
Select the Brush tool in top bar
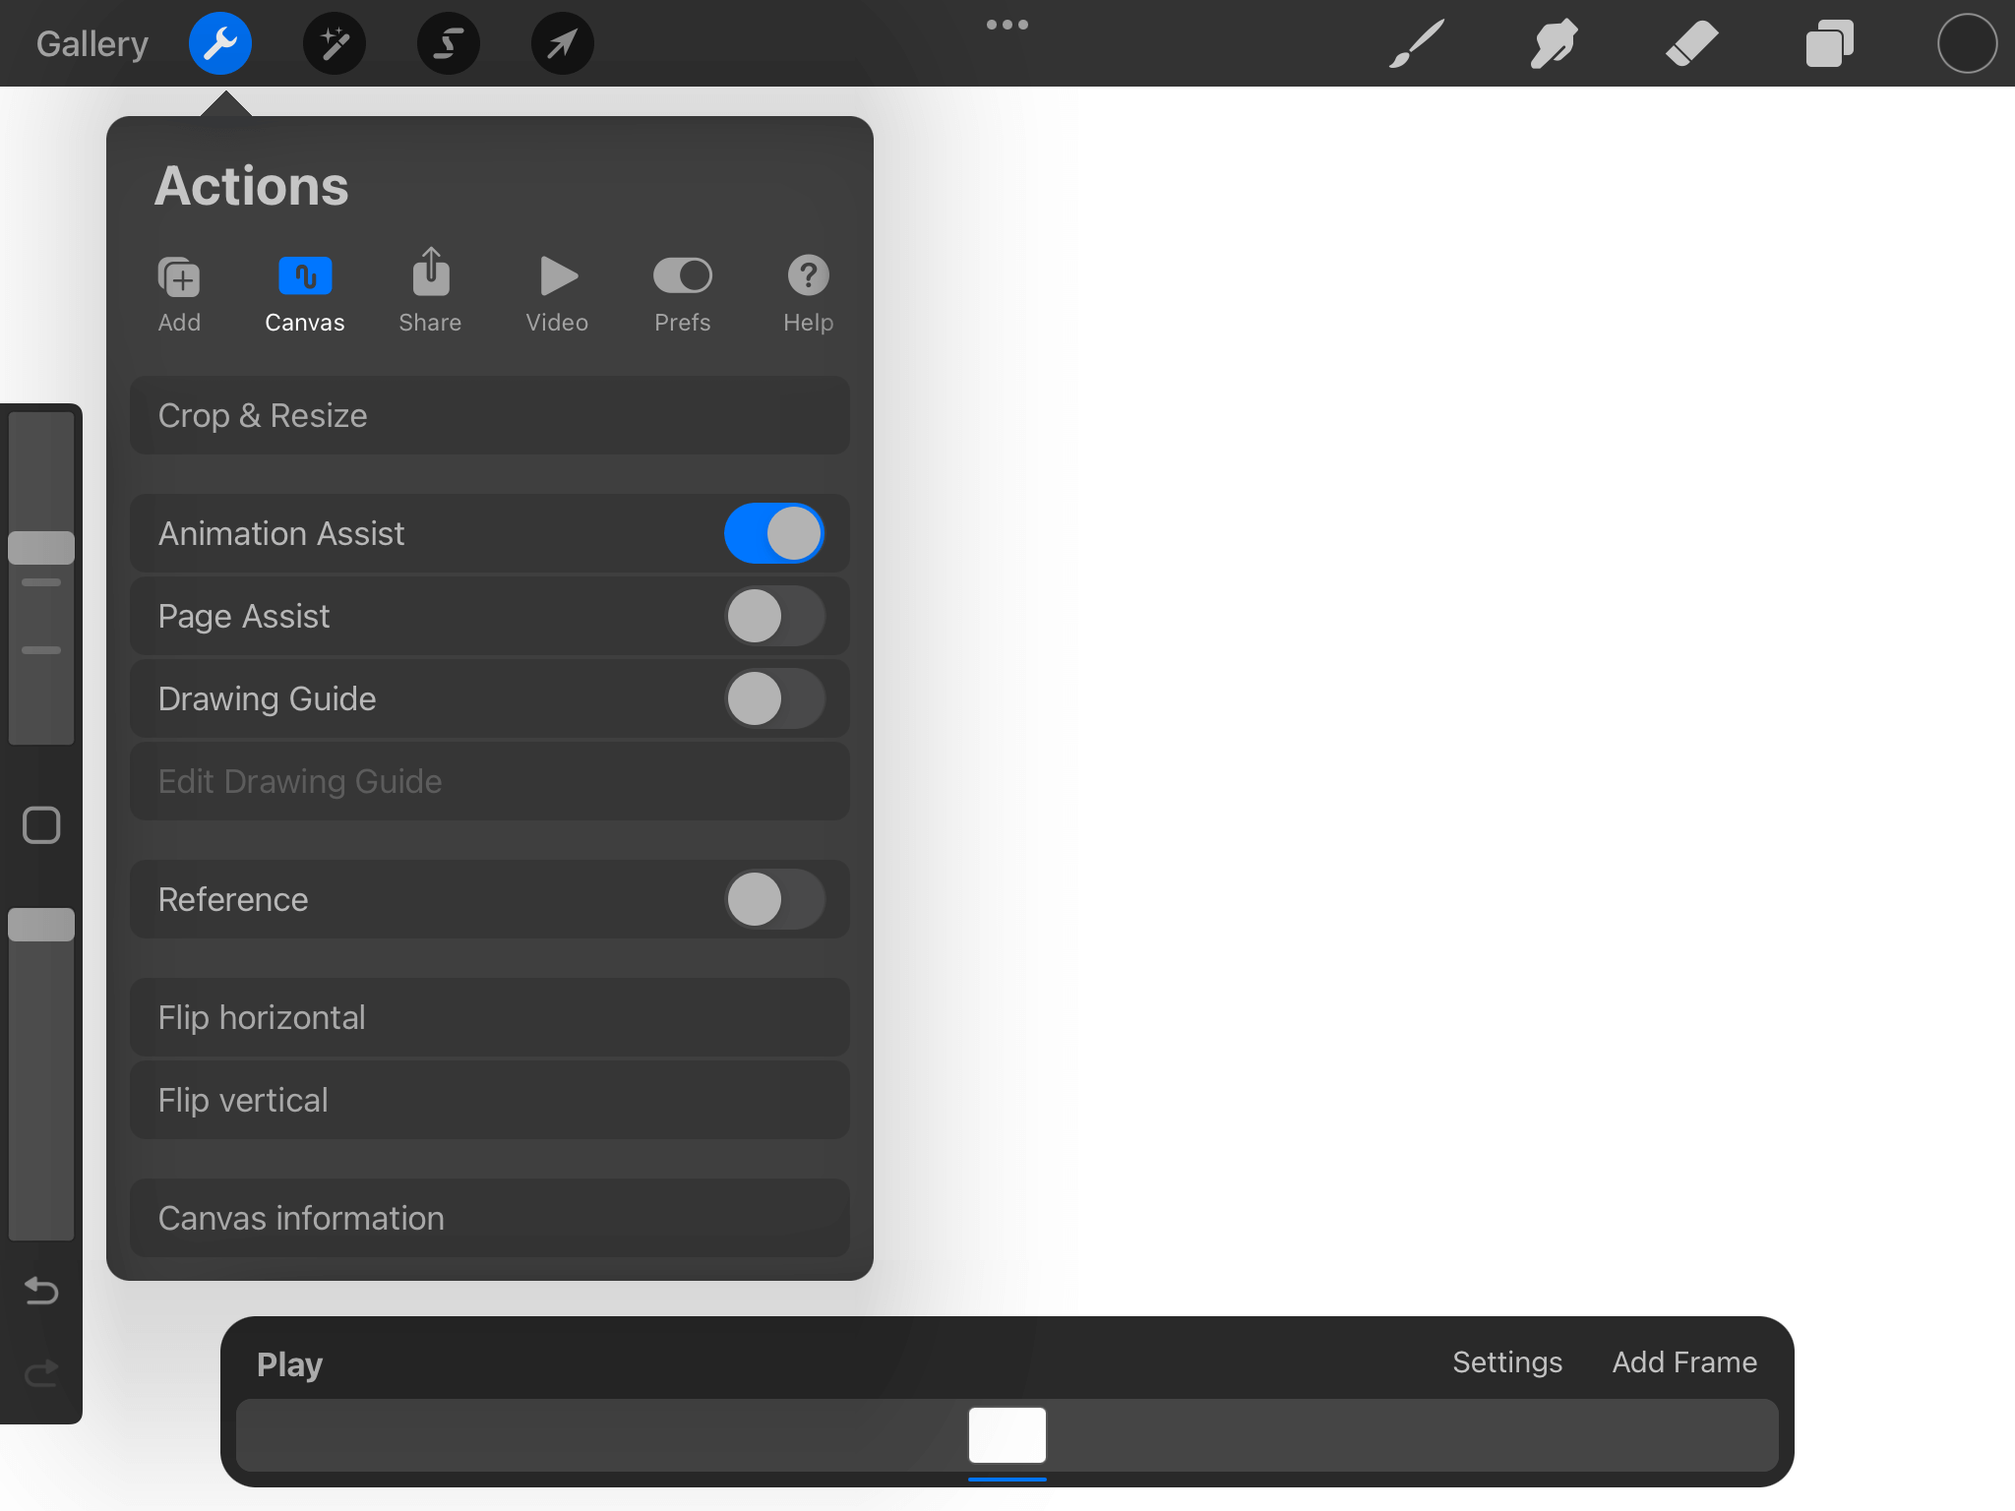coord(1417,43)
